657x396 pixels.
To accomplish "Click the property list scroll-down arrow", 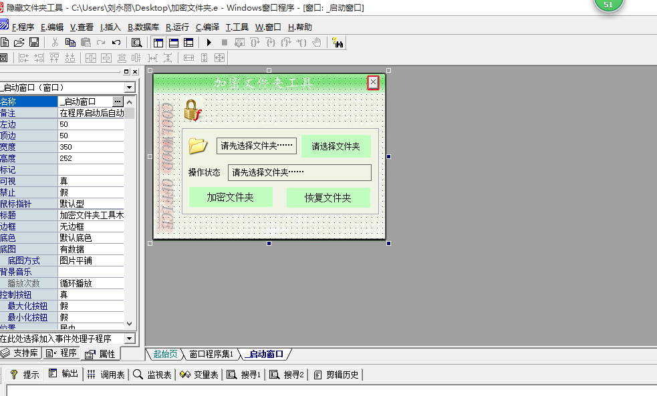I will (x=130, y=324).
